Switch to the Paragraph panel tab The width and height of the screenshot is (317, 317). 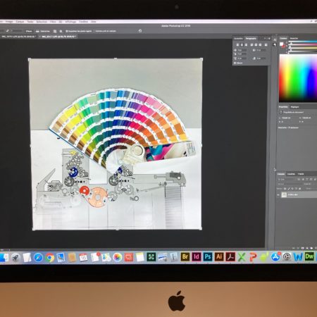(251, 38)
